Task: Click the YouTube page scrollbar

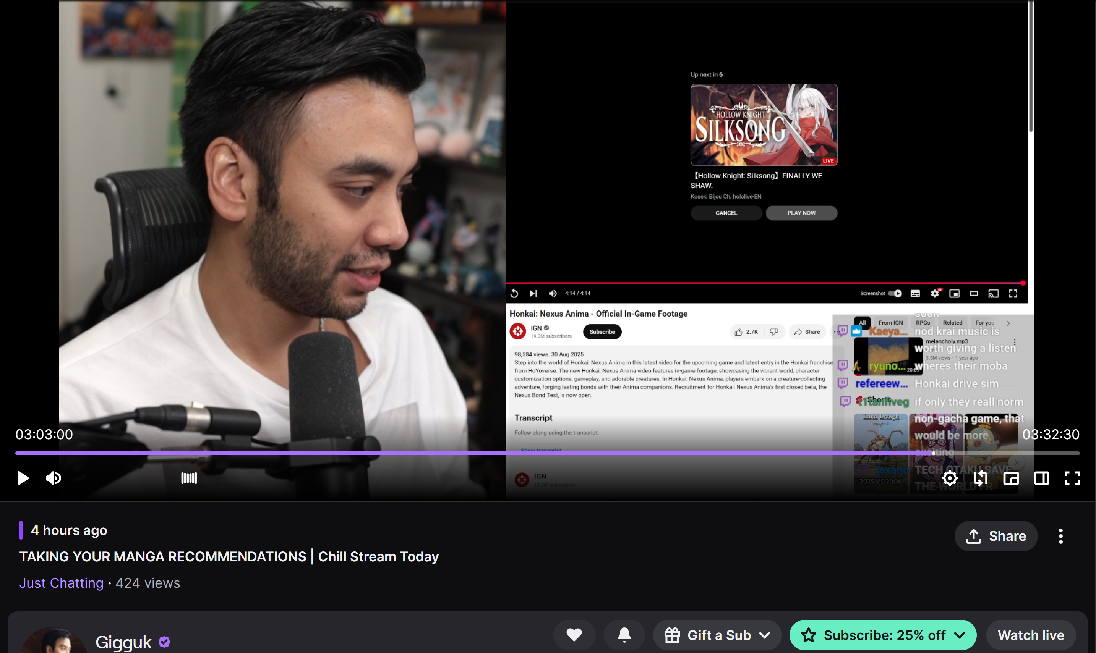Action: click(x=1031, y=66)
